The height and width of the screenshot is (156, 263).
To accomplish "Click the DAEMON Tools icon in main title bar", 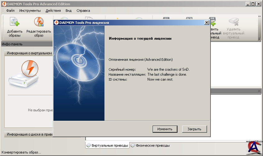I will [3, 4].
